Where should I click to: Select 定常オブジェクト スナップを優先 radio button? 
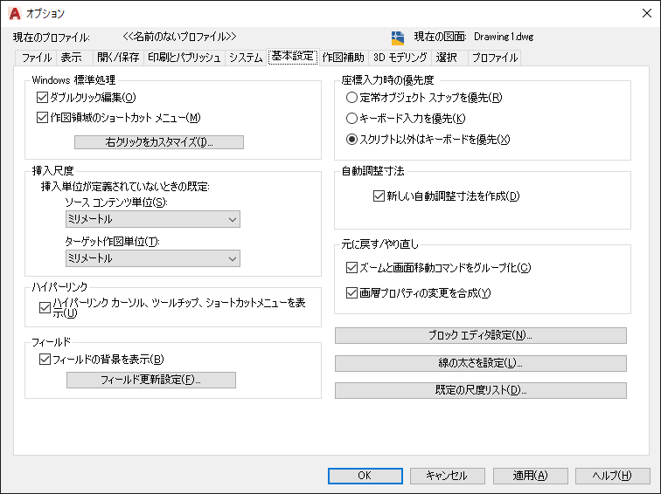(352, 98)
